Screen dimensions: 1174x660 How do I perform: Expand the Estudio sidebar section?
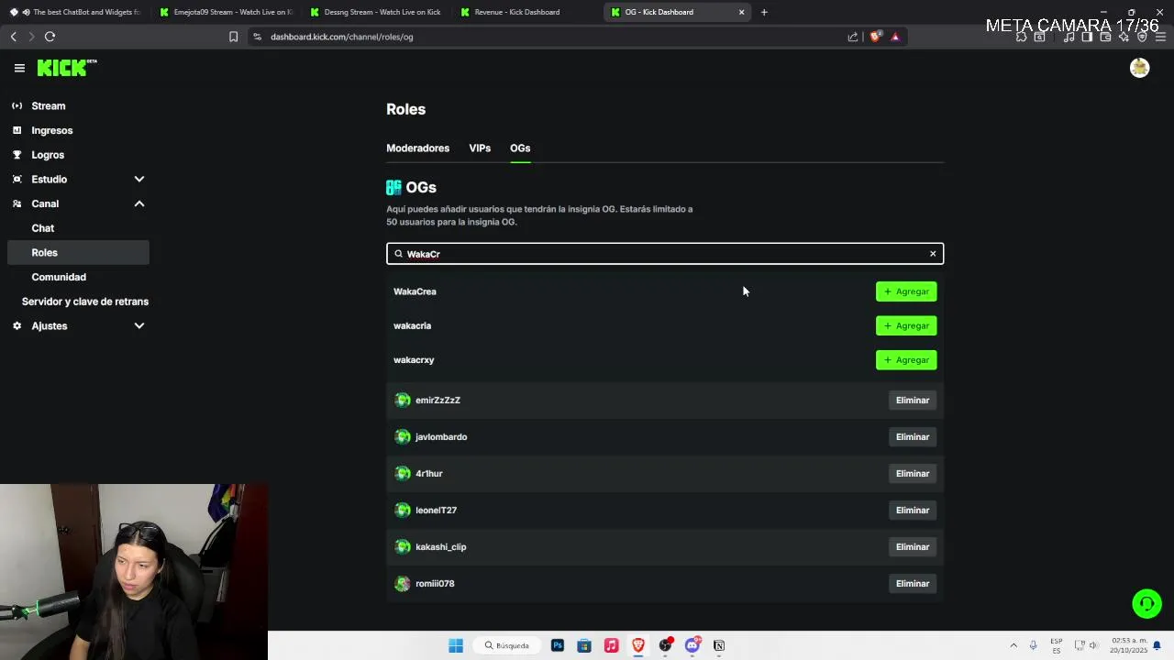(x=139, y=180)
